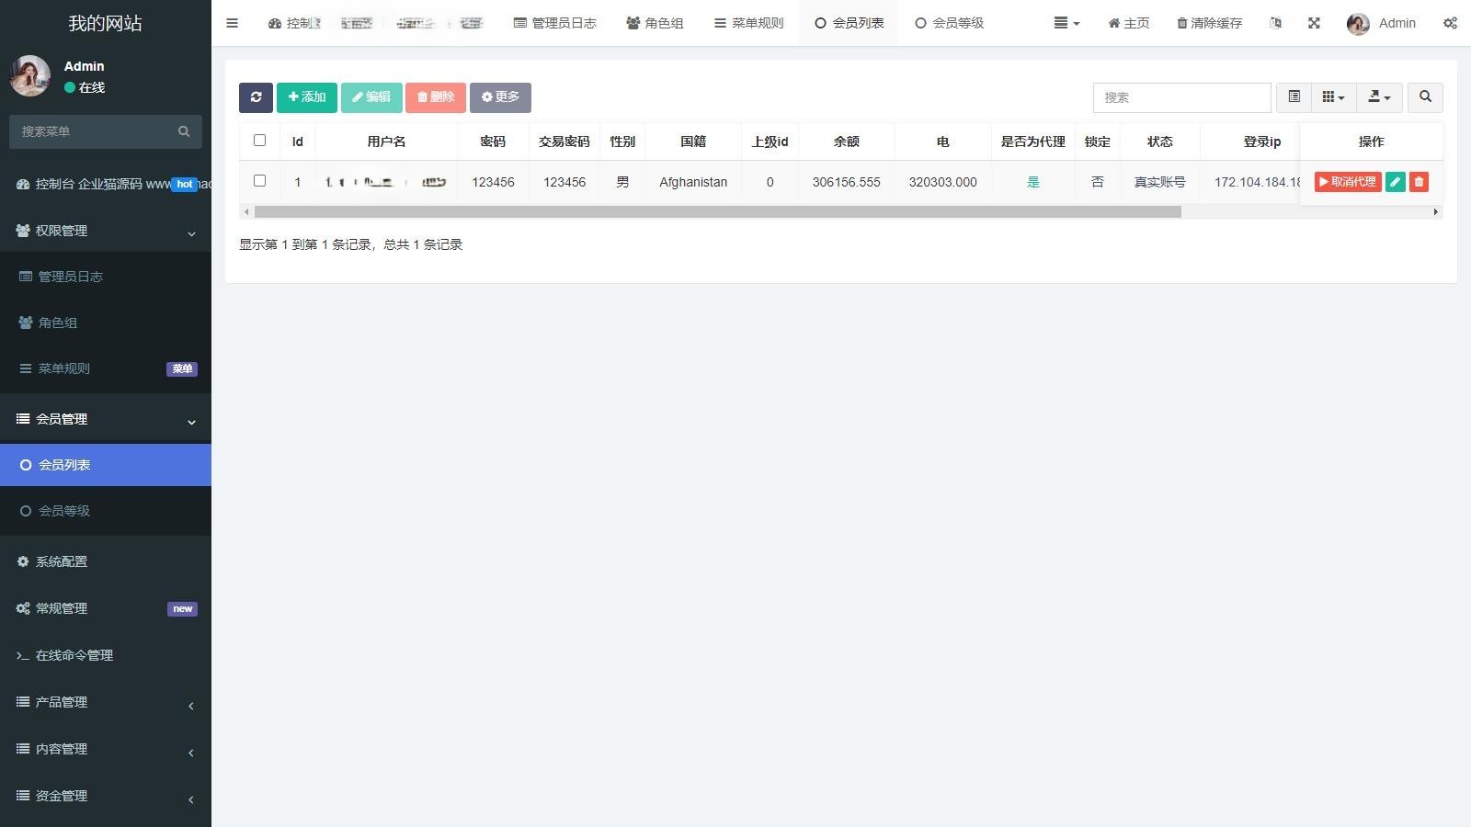The height and width of the screenshot is (827, 1471).
Task: Click the green pencil edit icon in row
Action: [1395, 182]
